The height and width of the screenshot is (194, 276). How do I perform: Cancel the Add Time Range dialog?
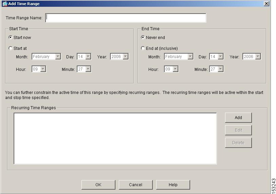click(x=135, y=185)
